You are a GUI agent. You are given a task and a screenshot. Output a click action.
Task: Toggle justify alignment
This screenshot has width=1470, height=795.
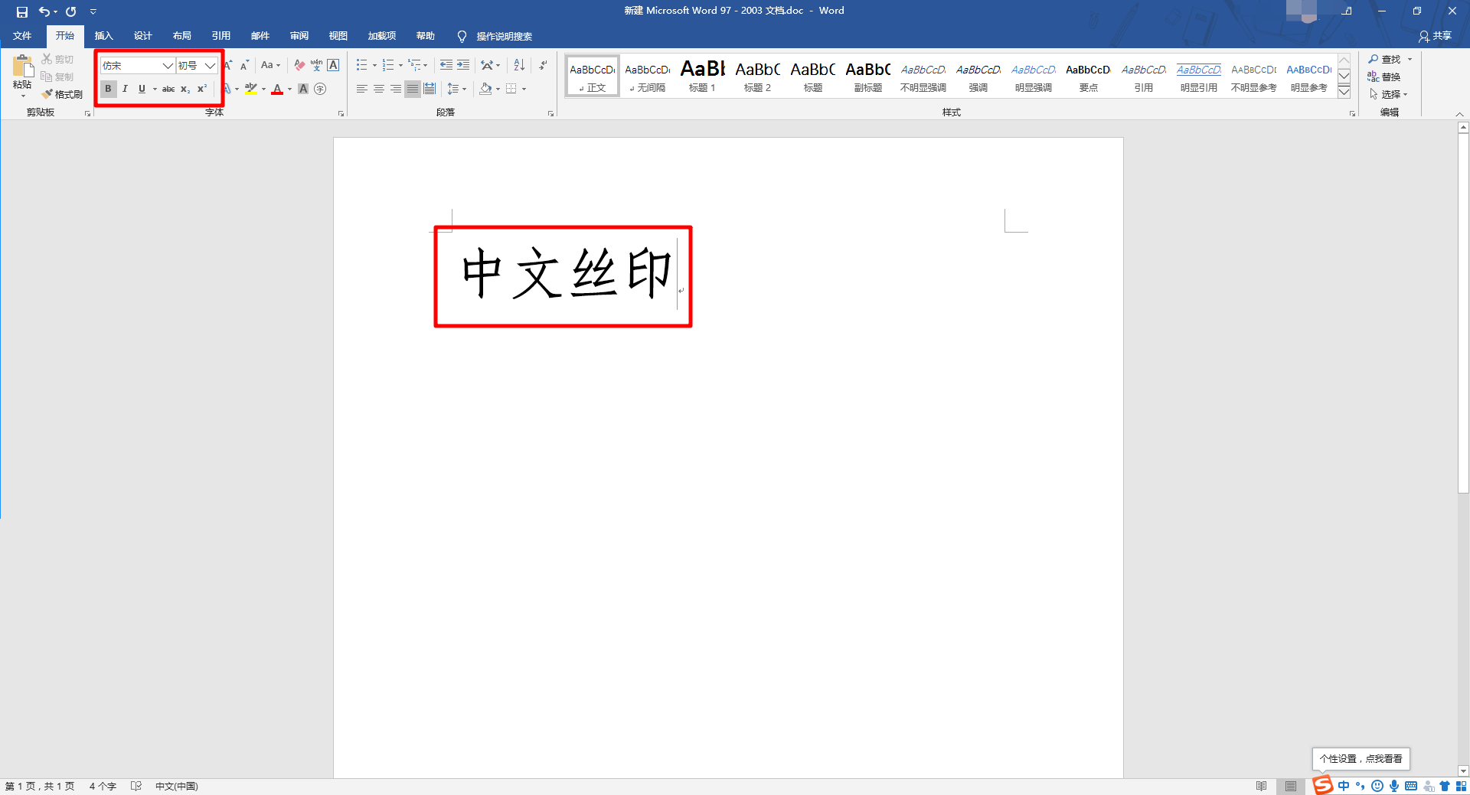point(413,89)
